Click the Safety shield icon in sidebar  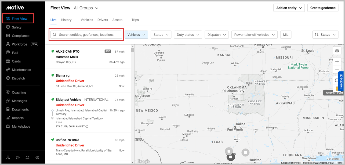(8, 27)
